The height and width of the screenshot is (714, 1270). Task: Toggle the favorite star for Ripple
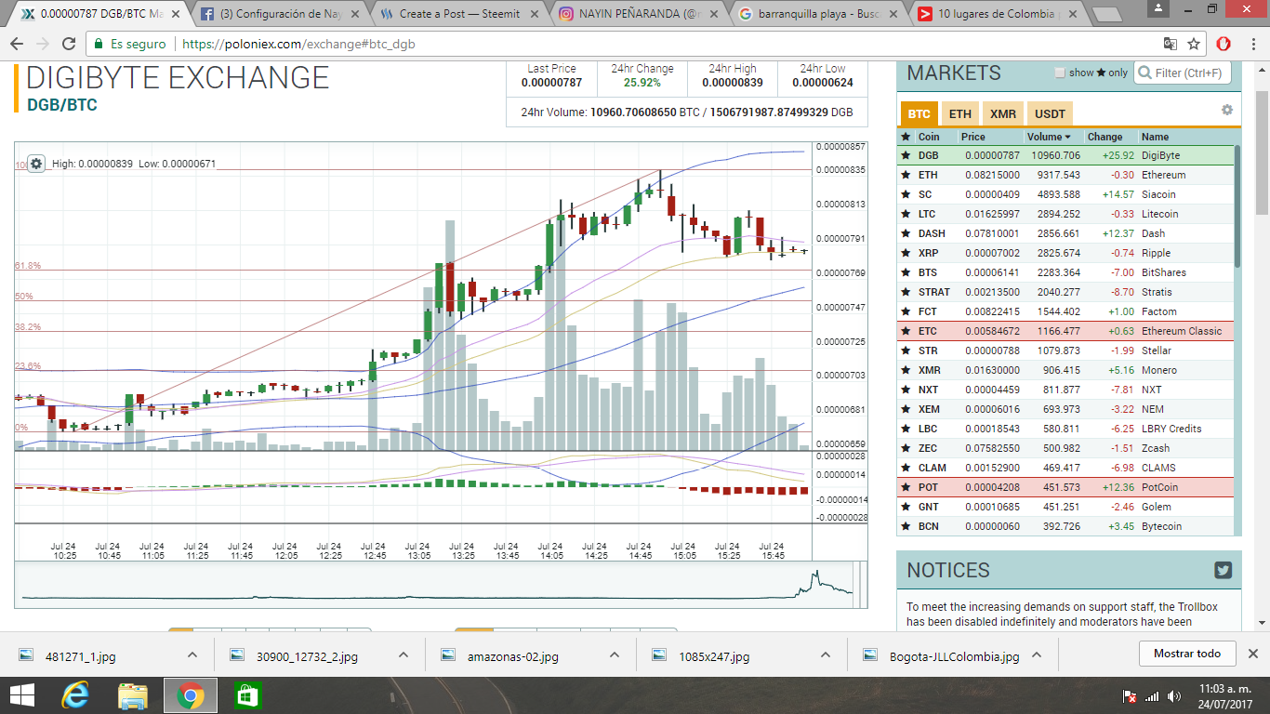point(906,253)
